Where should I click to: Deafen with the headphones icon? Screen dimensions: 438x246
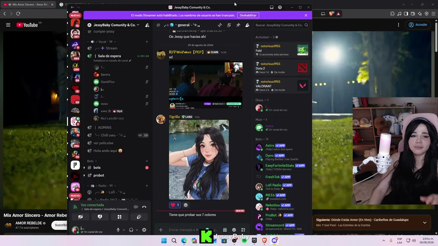pos(131,230)
